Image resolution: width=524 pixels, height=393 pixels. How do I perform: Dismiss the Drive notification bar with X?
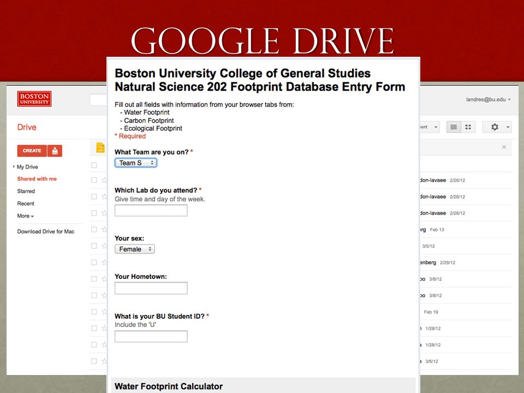[504, 147]
